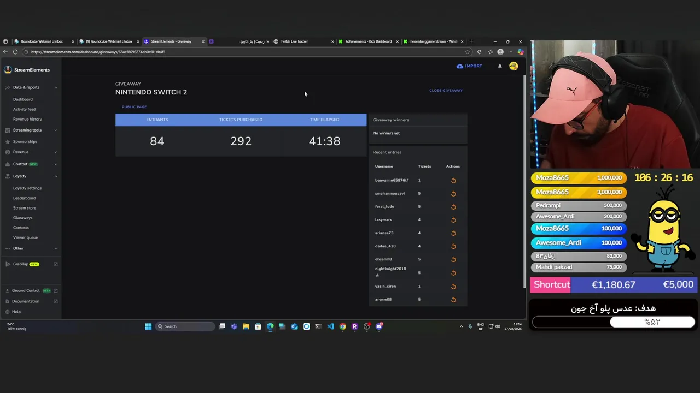Click action icon for ehsanm8 entry
The width and height of the screenshot is (700, 393).
pos(453,259)
